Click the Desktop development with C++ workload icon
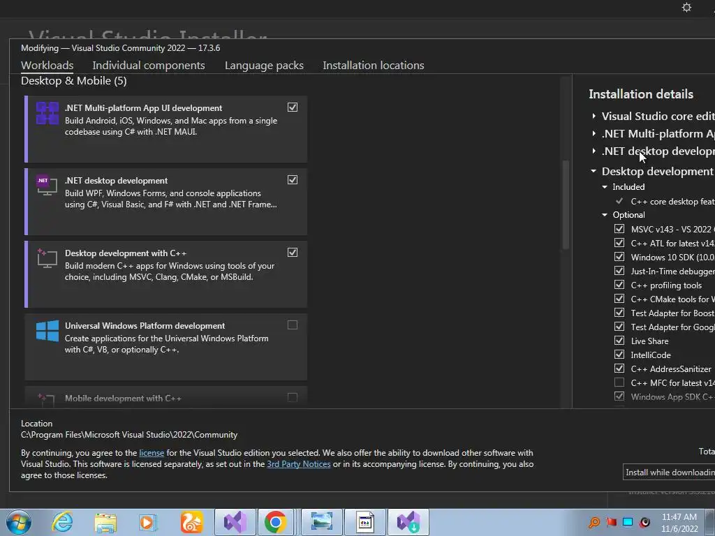 pyautogui.click(x=47, y=258)
